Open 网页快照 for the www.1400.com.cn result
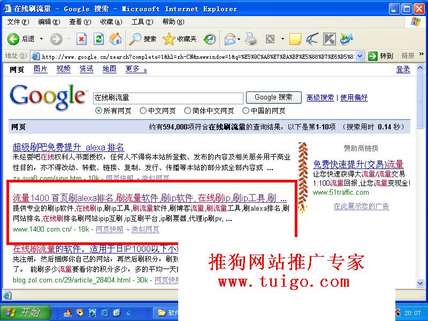The width and height of the screenshot is (428, 321). 110,230
